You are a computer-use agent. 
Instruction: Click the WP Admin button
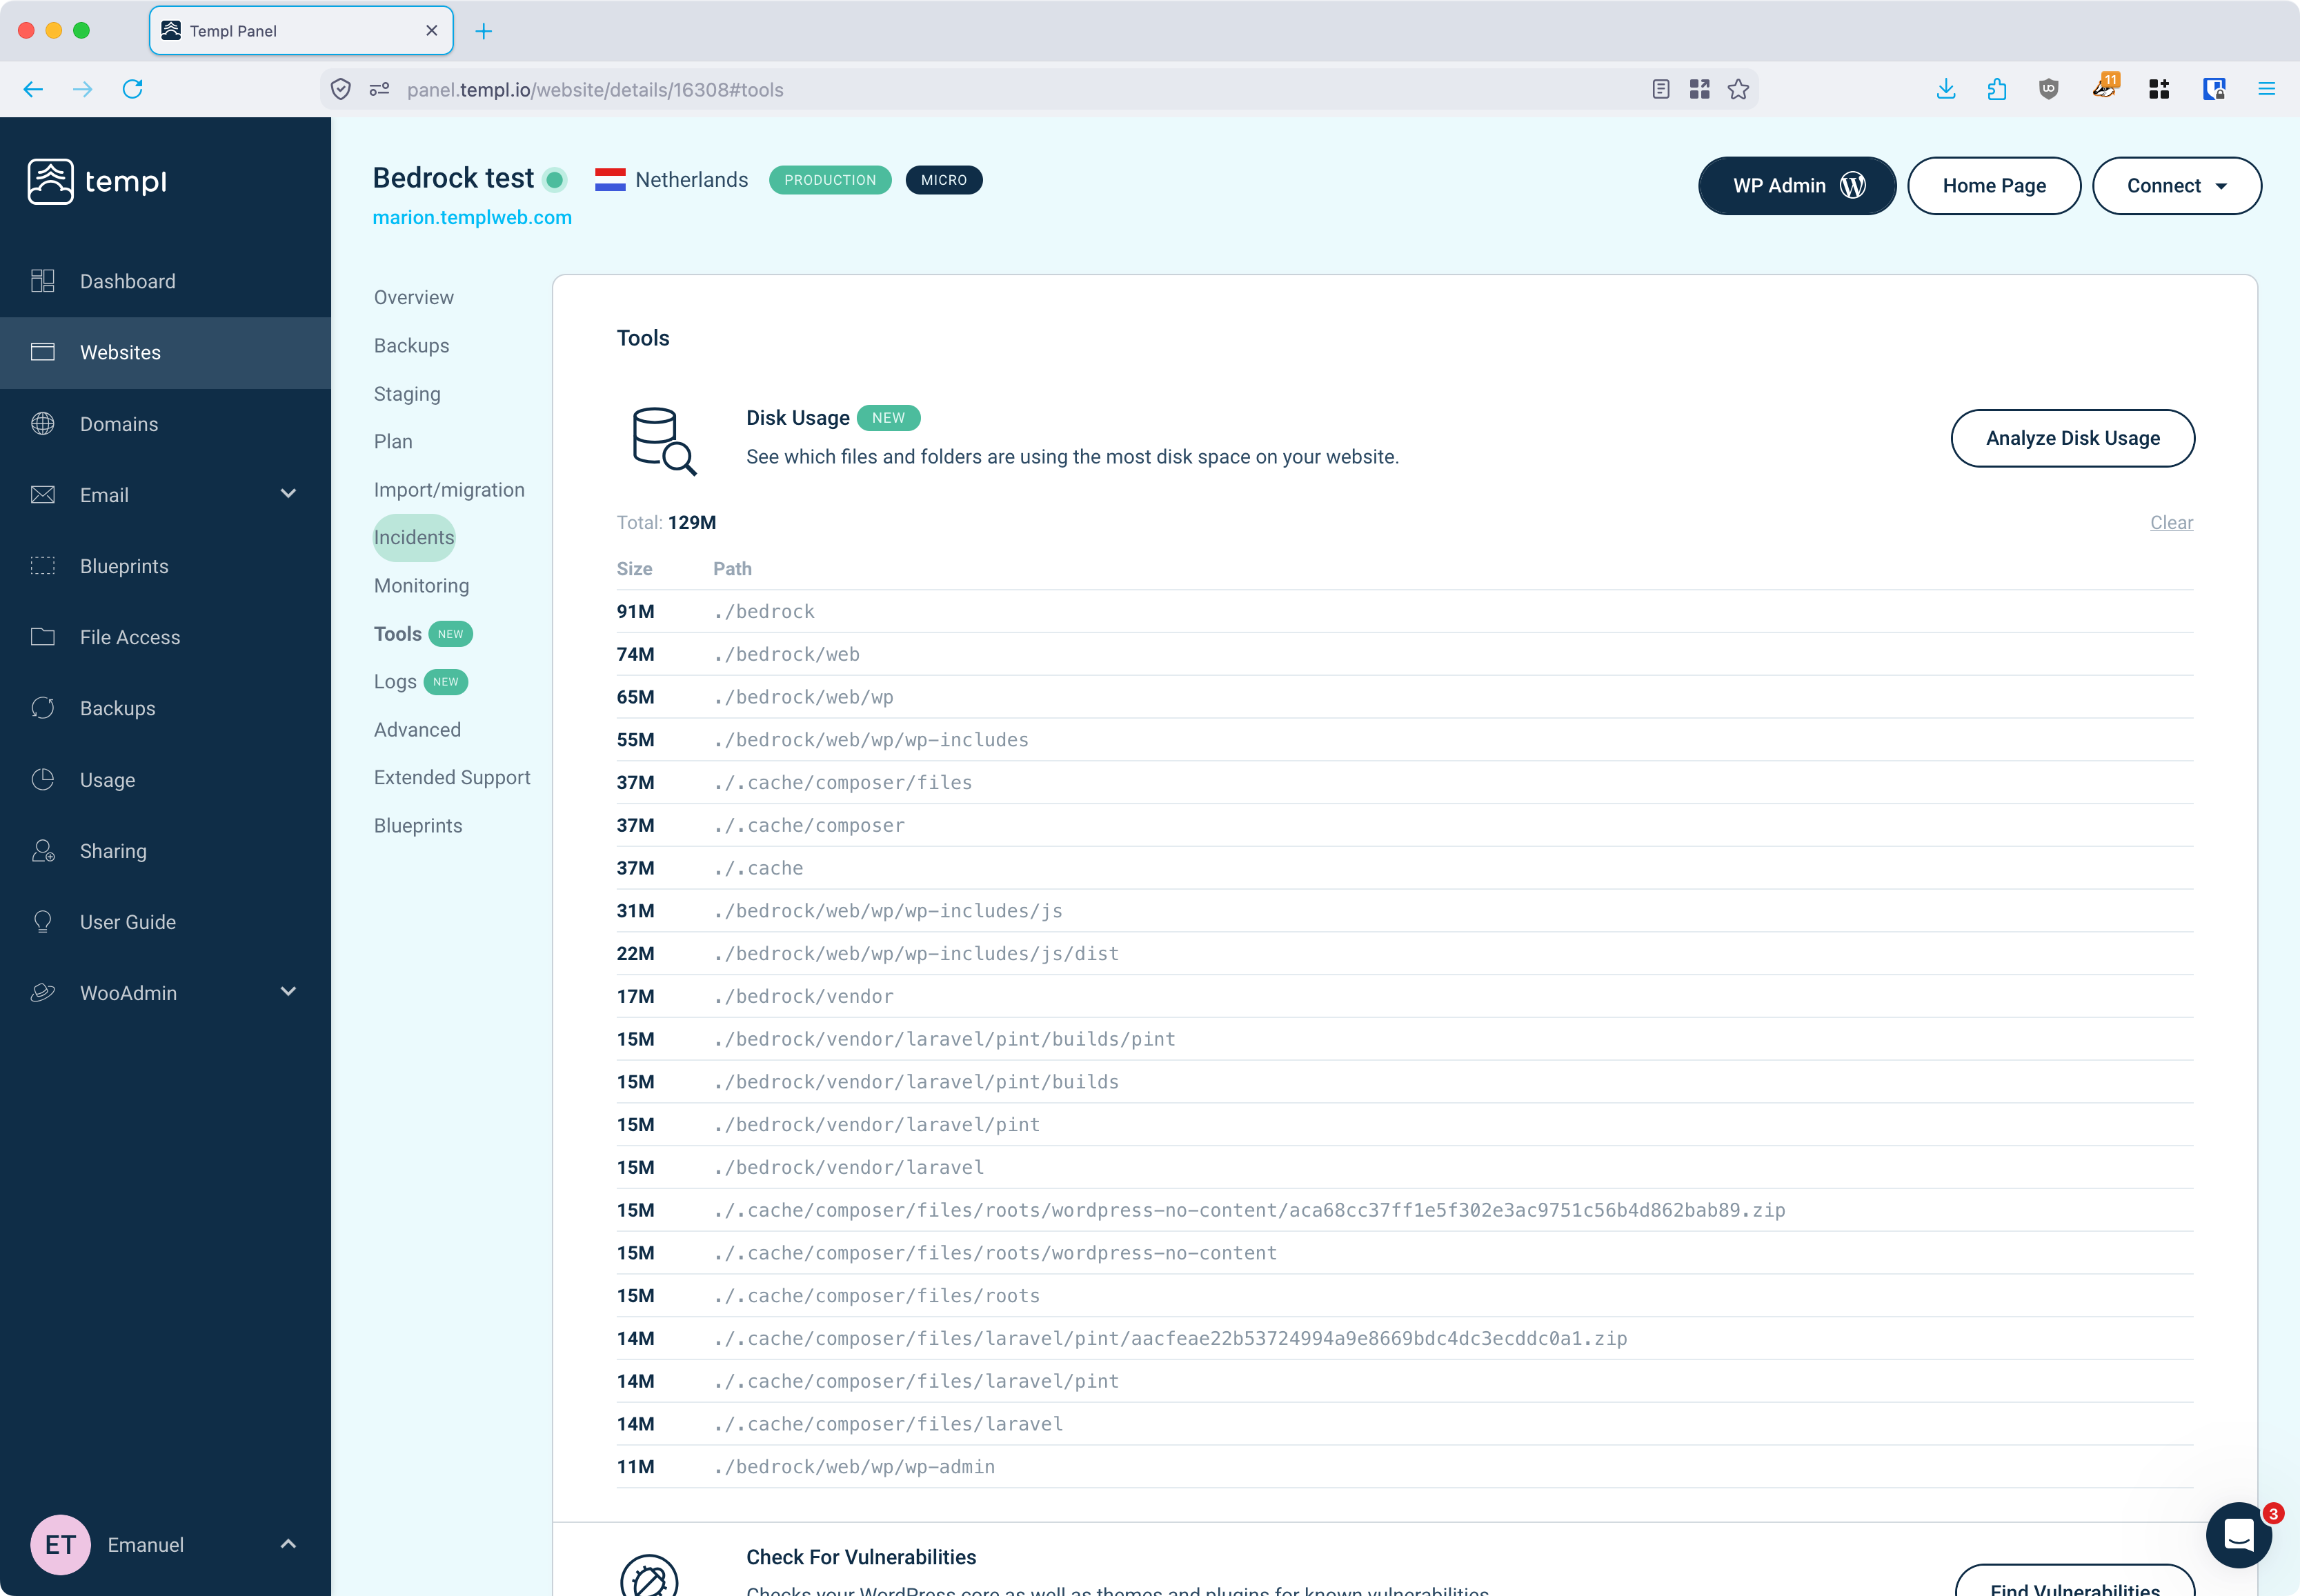tap(1797, 185)
